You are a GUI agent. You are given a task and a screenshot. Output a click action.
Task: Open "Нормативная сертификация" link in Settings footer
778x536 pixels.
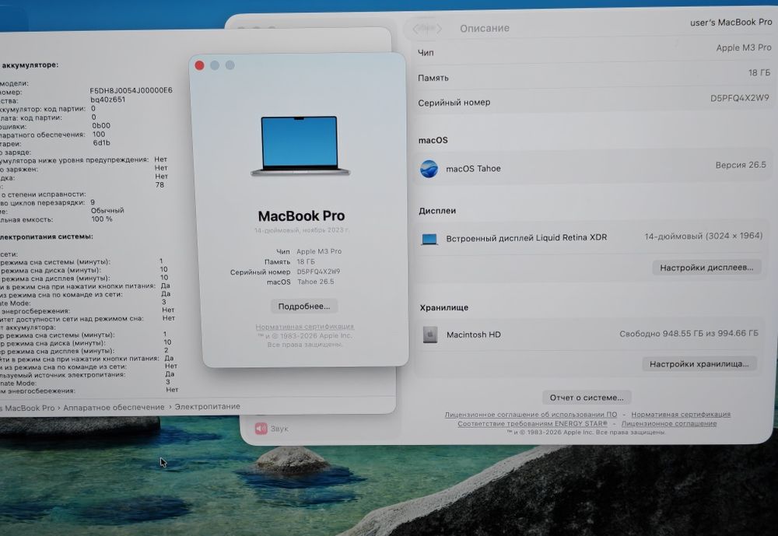(x=681, y=414)
